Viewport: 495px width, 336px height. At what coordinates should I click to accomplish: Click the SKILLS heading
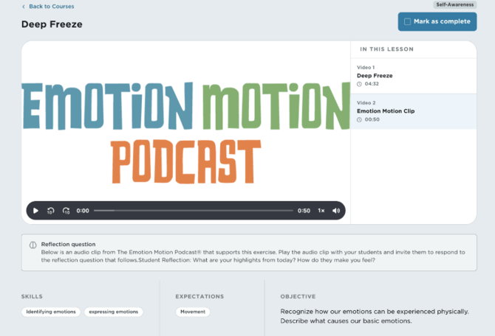[32, 296]
